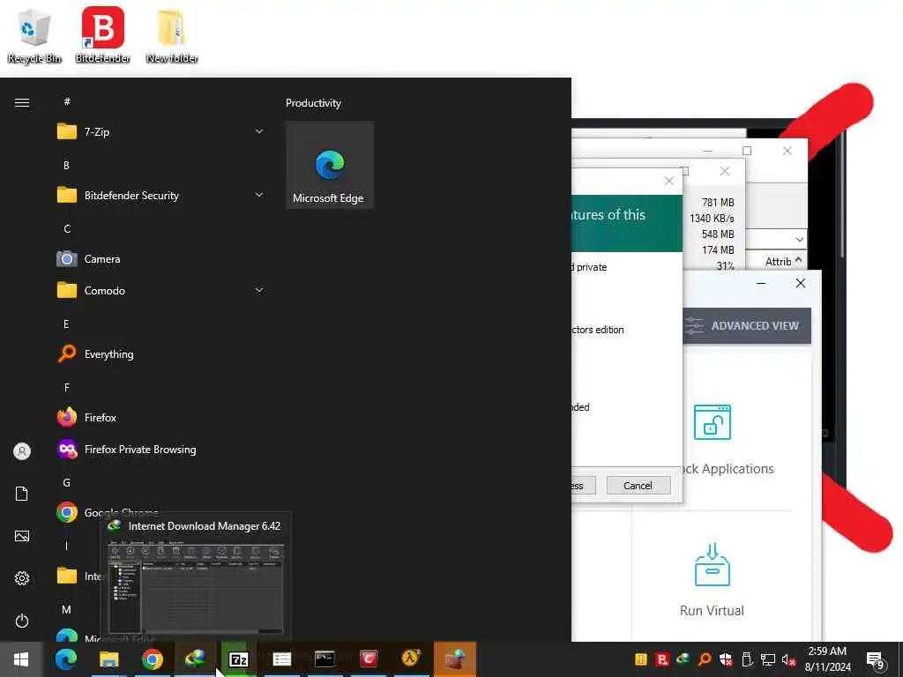This screenshot has height=677, width=903.
Task: Switch to the Command Prompt taskbar window
Action: coord(325,659)
